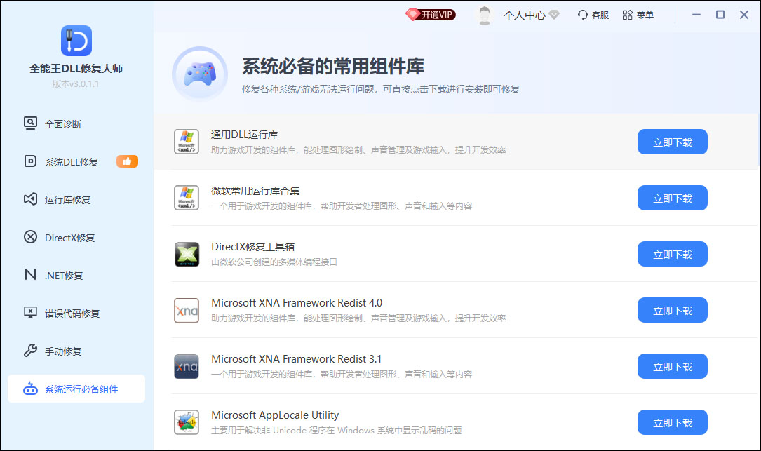Download Microsoft AppLocale Utility

pyautogui.click(x=672, y=423)
